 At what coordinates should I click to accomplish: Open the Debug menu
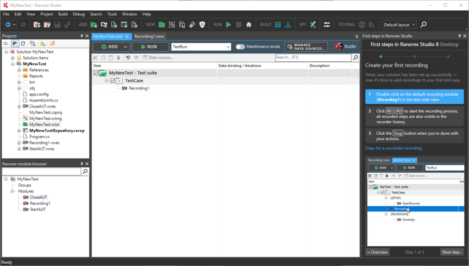coord(79,14)
